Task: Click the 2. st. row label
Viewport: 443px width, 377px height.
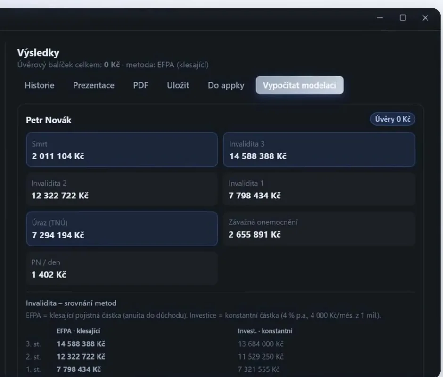Action: point(33,357)
